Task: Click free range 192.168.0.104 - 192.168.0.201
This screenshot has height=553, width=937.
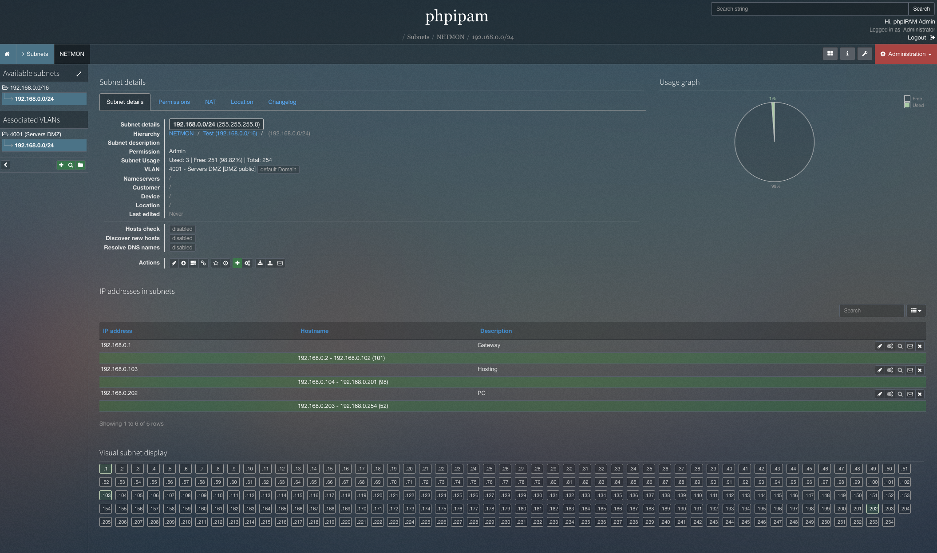Action: tap(512, 382)
